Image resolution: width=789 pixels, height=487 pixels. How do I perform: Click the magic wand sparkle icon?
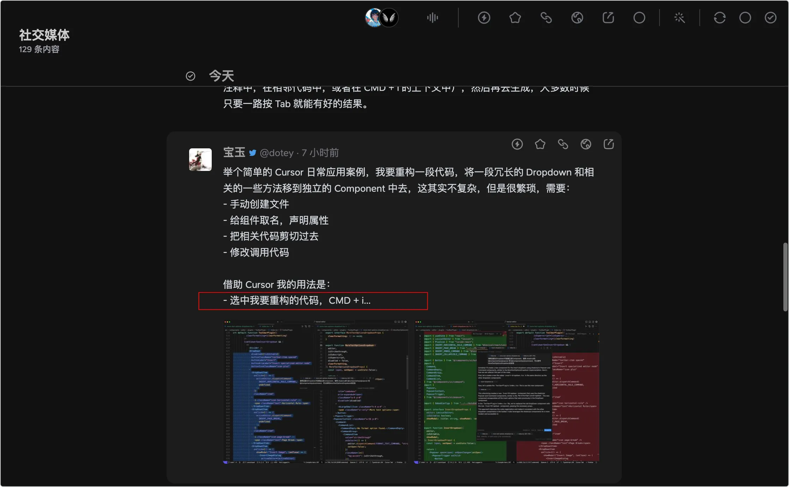679,18
